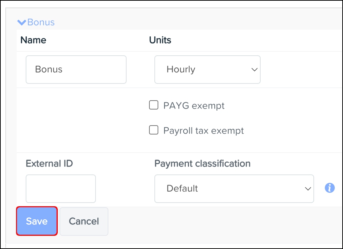Click the Units column header
Image resolution: width=343 pixels, height=249 pixels.
(x=160, y=40)
